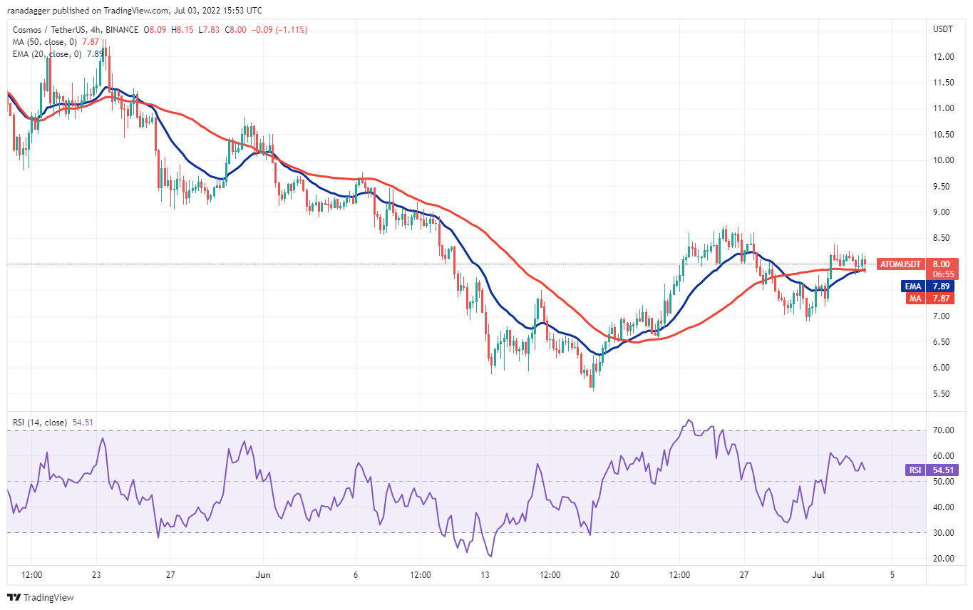Click the 70.00 RSI level label
Image resolution: width=973 pixels, height=610 pixels.
(x=943, y=430)
